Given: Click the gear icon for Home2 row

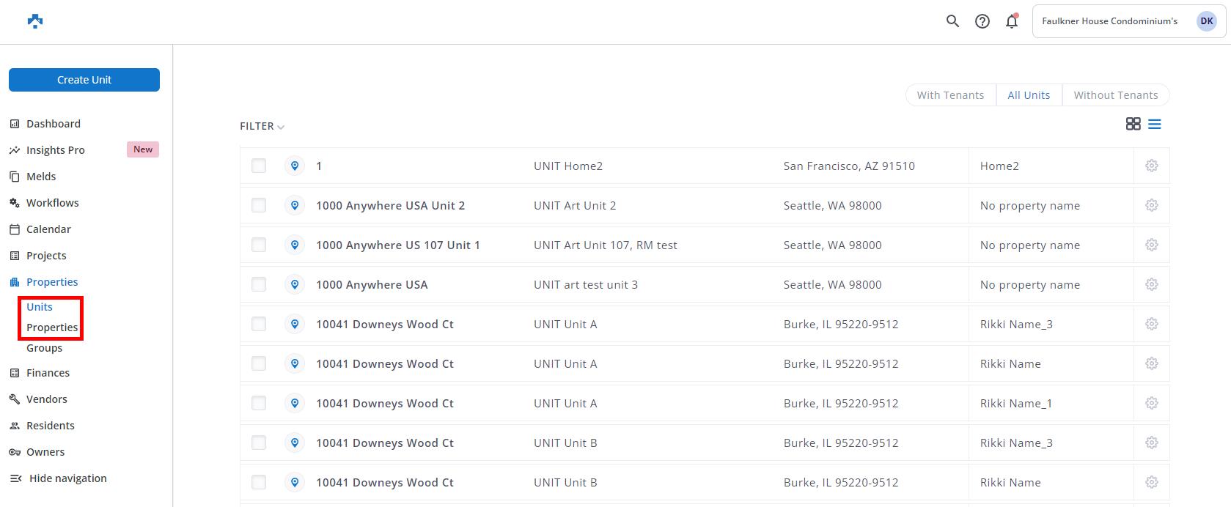Looking at the screenshot, I should click(1151, 166).
